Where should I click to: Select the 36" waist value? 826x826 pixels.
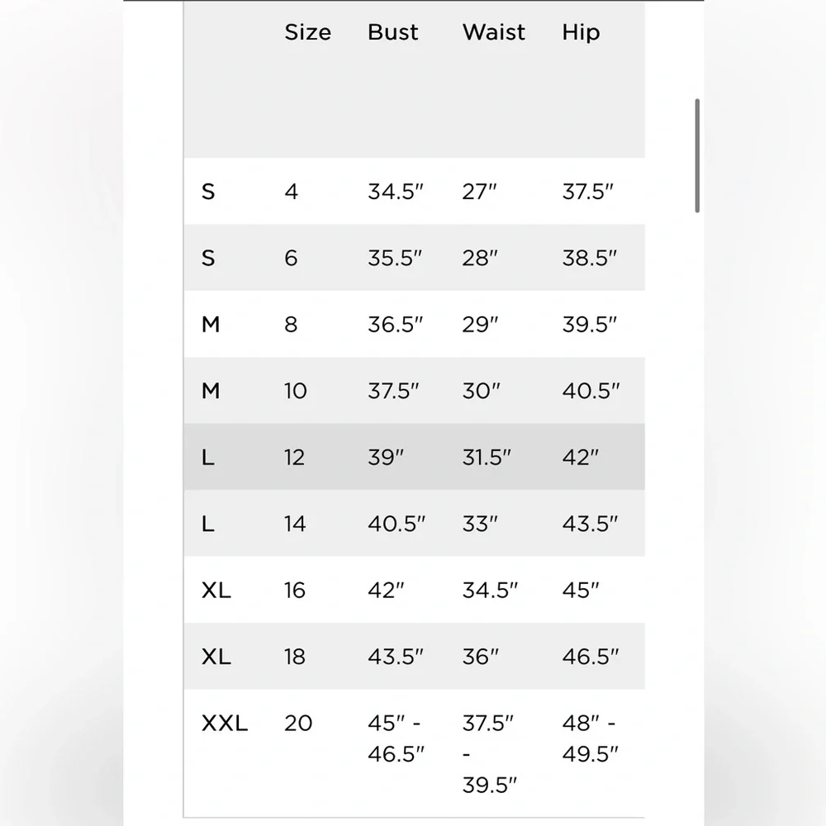click(x=481, y=657)
